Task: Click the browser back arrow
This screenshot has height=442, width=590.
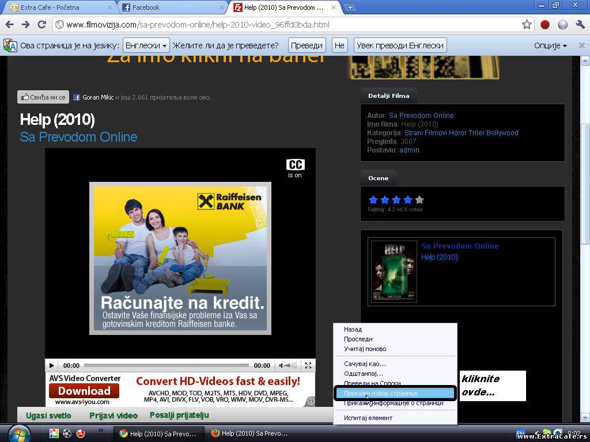Action: (10, 25)
